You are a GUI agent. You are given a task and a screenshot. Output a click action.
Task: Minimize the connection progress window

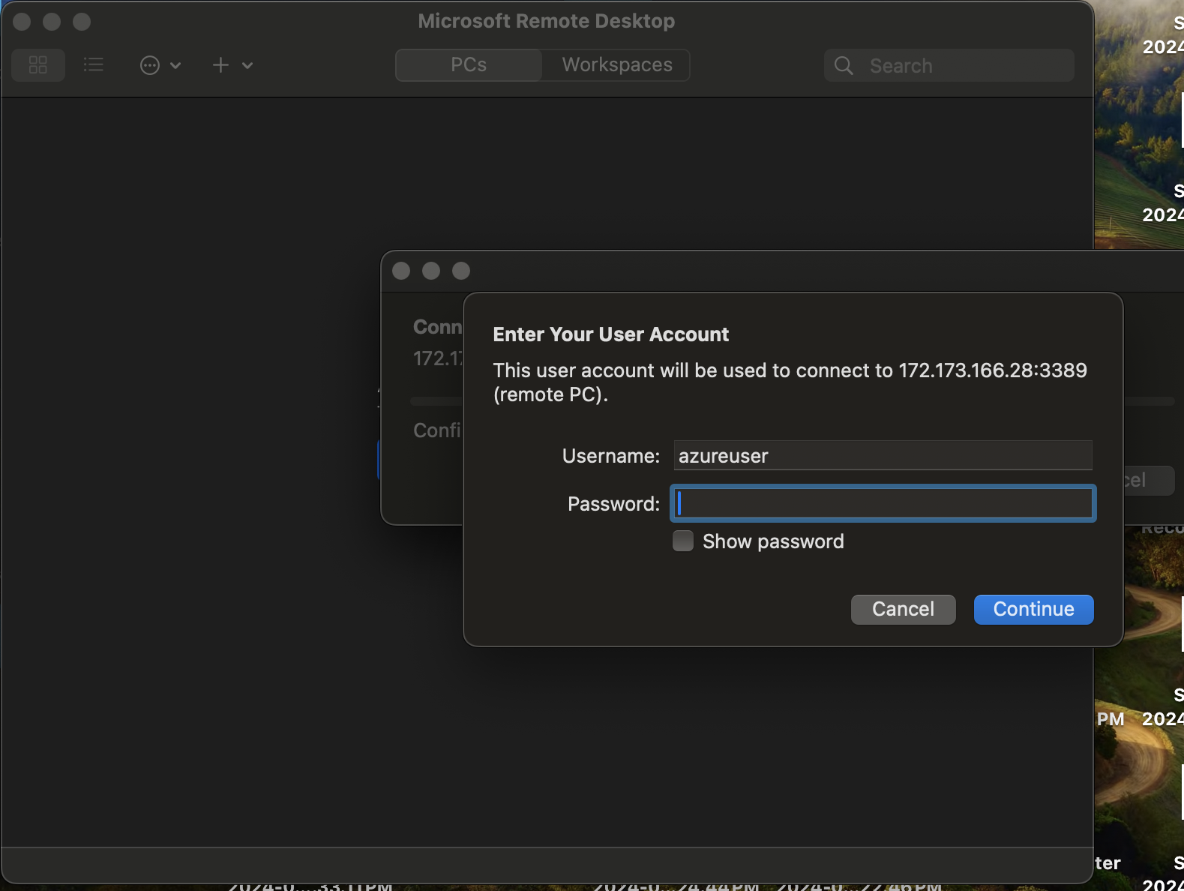pyautogui.click(x=431, y=271)
